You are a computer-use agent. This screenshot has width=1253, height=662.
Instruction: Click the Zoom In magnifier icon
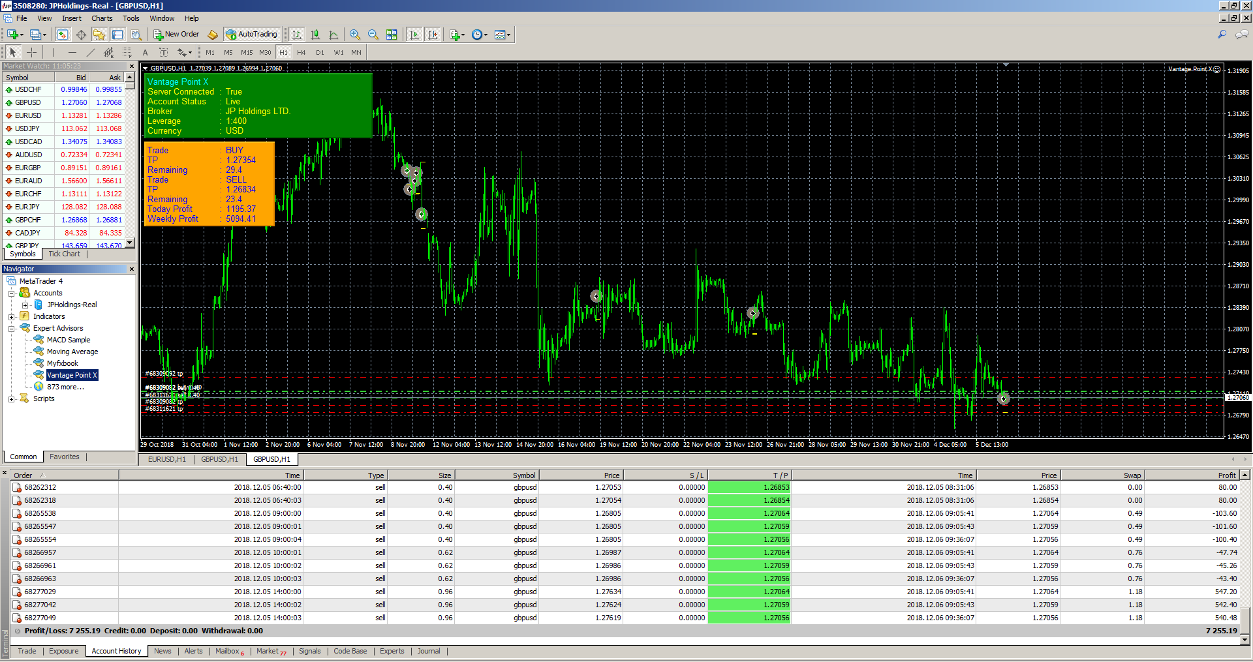(354, 35)
